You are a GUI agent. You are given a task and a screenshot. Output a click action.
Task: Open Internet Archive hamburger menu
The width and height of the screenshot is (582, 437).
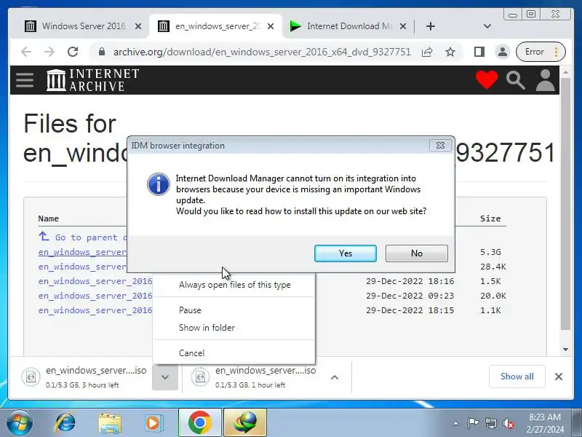25,80
